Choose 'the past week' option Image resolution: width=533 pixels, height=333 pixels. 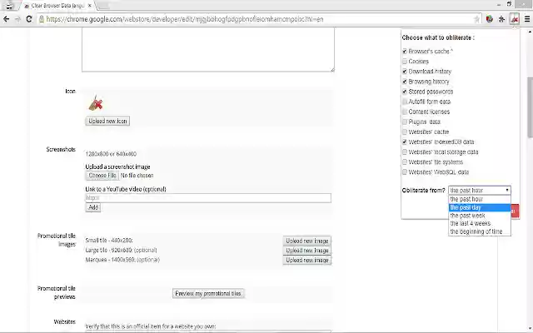tap(480, 216)
